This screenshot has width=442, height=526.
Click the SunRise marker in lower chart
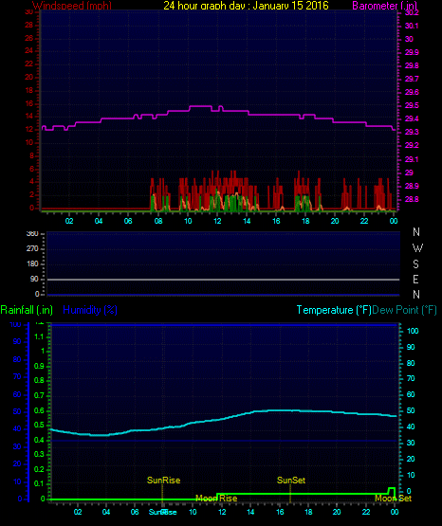163,481
